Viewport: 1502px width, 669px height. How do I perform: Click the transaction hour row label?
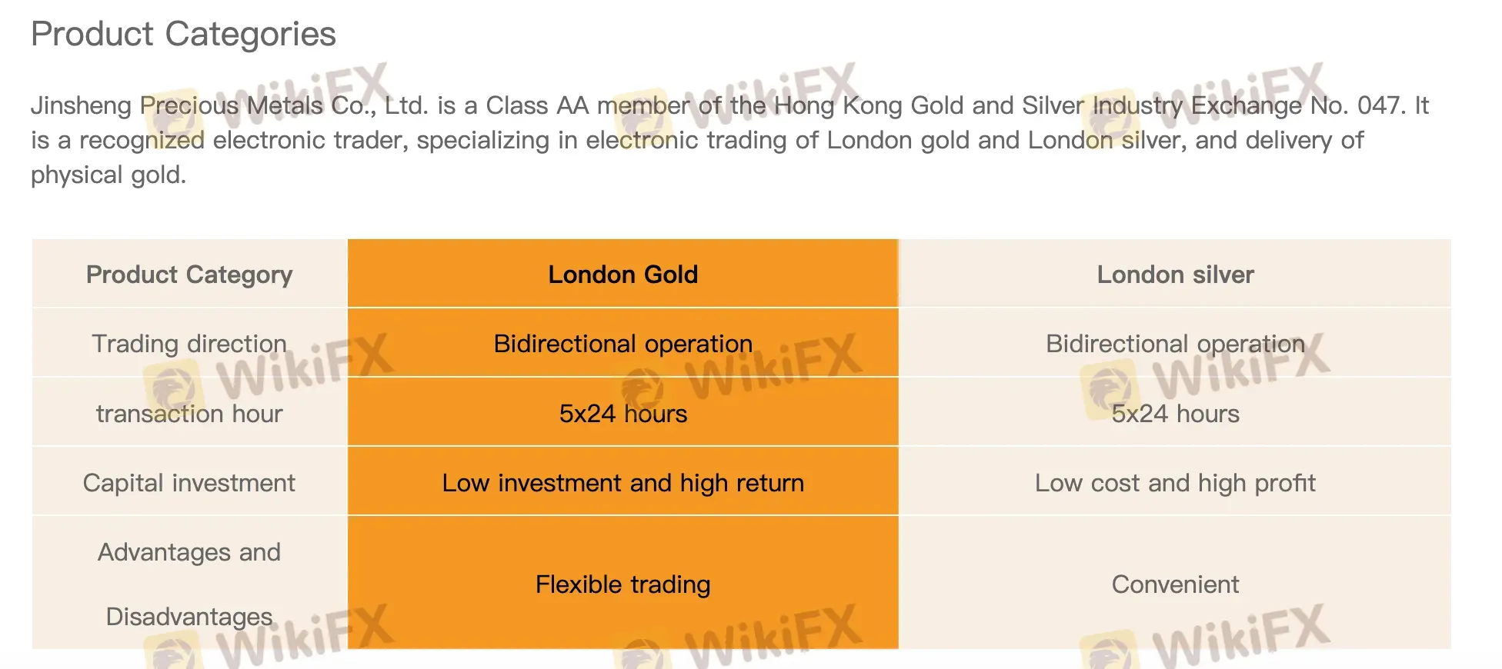[189, 414]
